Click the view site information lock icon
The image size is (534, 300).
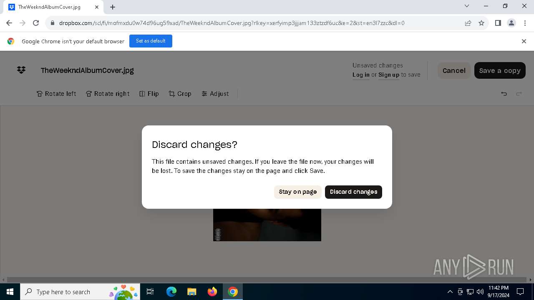[x=53, y=23]
